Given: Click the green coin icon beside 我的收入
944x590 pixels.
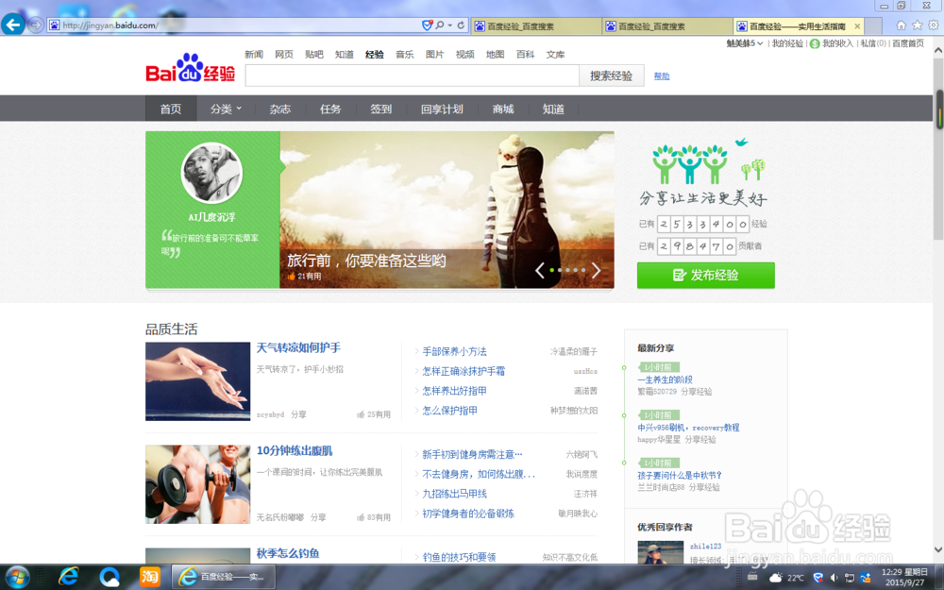Looking at the screenshot, I should click(815, 43).
